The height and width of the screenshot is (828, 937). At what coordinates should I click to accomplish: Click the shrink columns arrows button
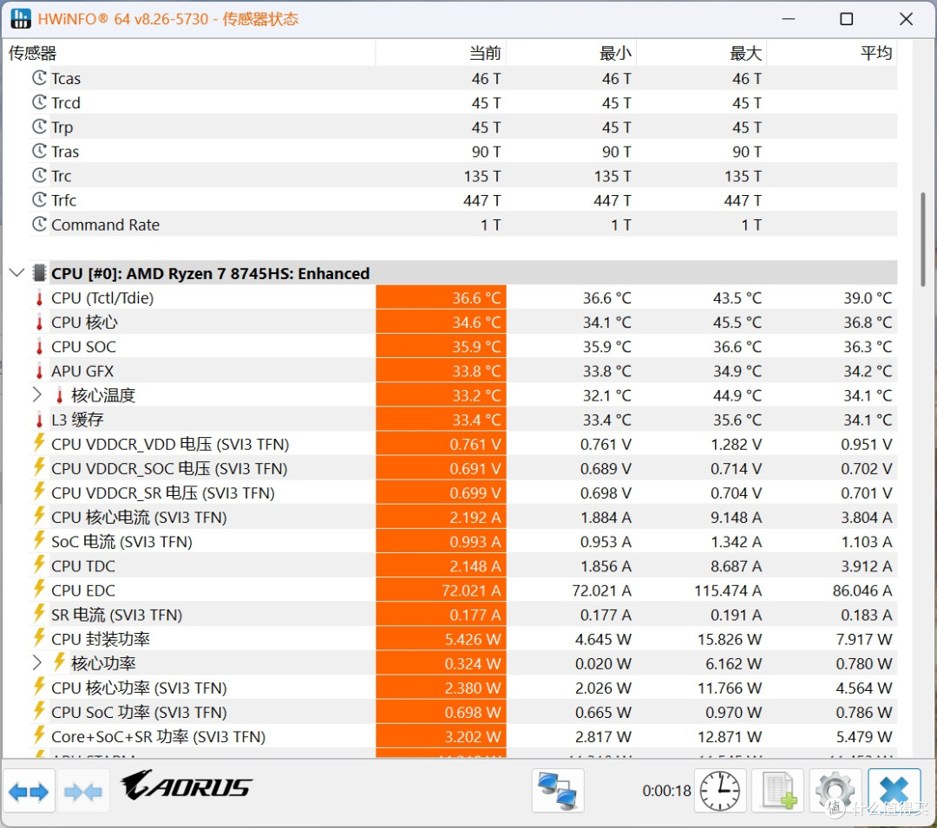[83, 792]
